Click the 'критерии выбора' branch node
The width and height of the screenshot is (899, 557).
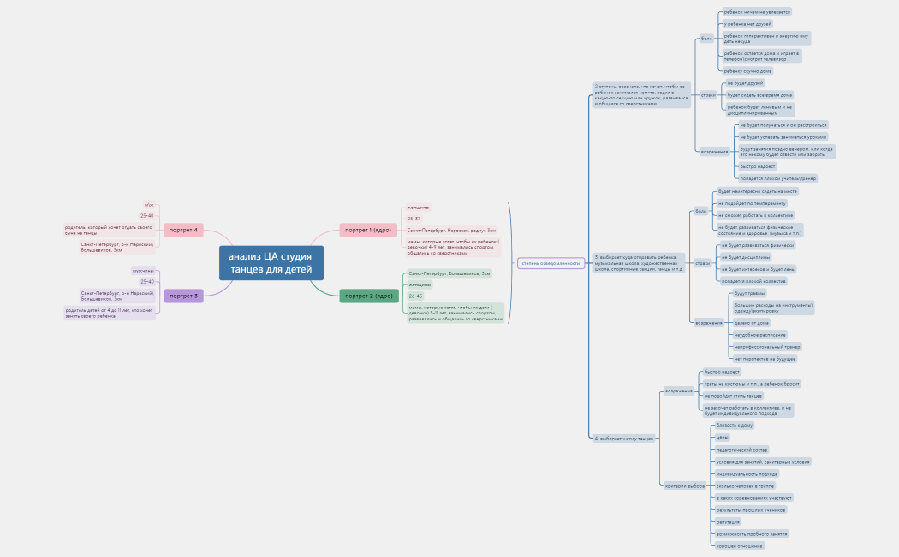click(685, 486)
